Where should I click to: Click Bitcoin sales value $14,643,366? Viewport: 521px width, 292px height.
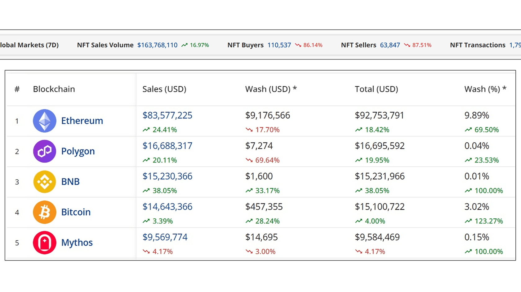(x=167, y=207)
